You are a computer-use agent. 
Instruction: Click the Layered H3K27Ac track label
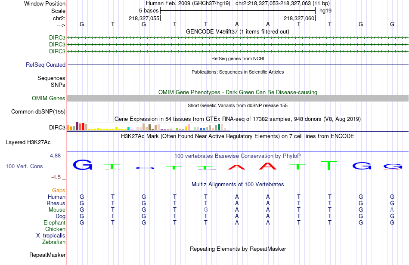(28, 142)
